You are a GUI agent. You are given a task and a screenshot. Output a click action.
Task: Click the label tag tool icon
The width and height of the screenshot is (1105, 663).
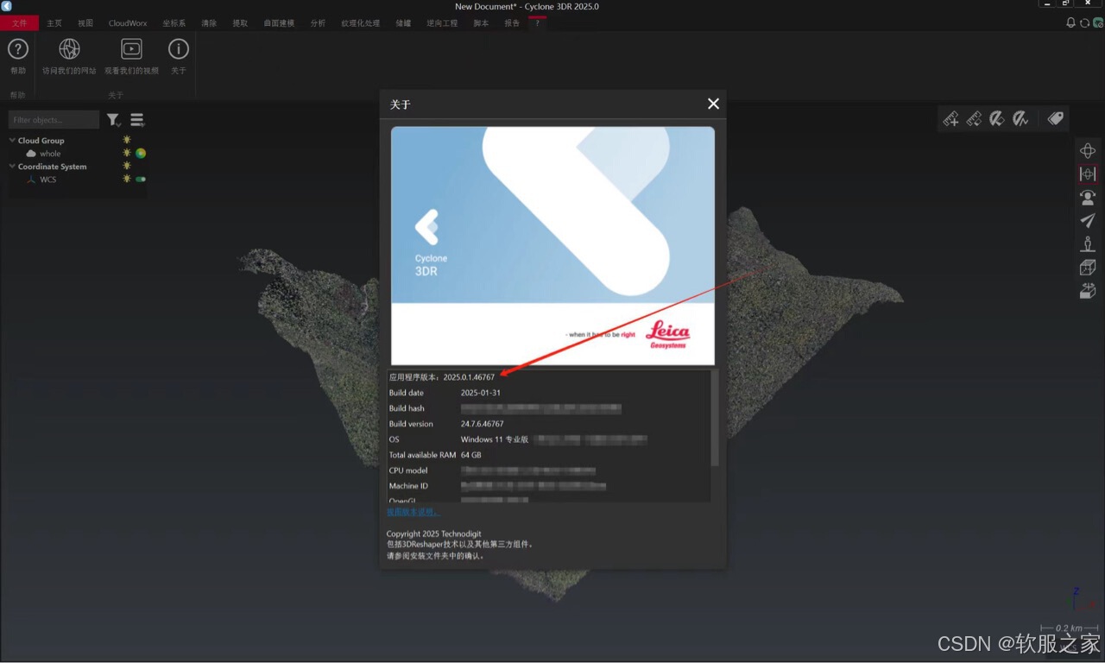coord(1055,119)
